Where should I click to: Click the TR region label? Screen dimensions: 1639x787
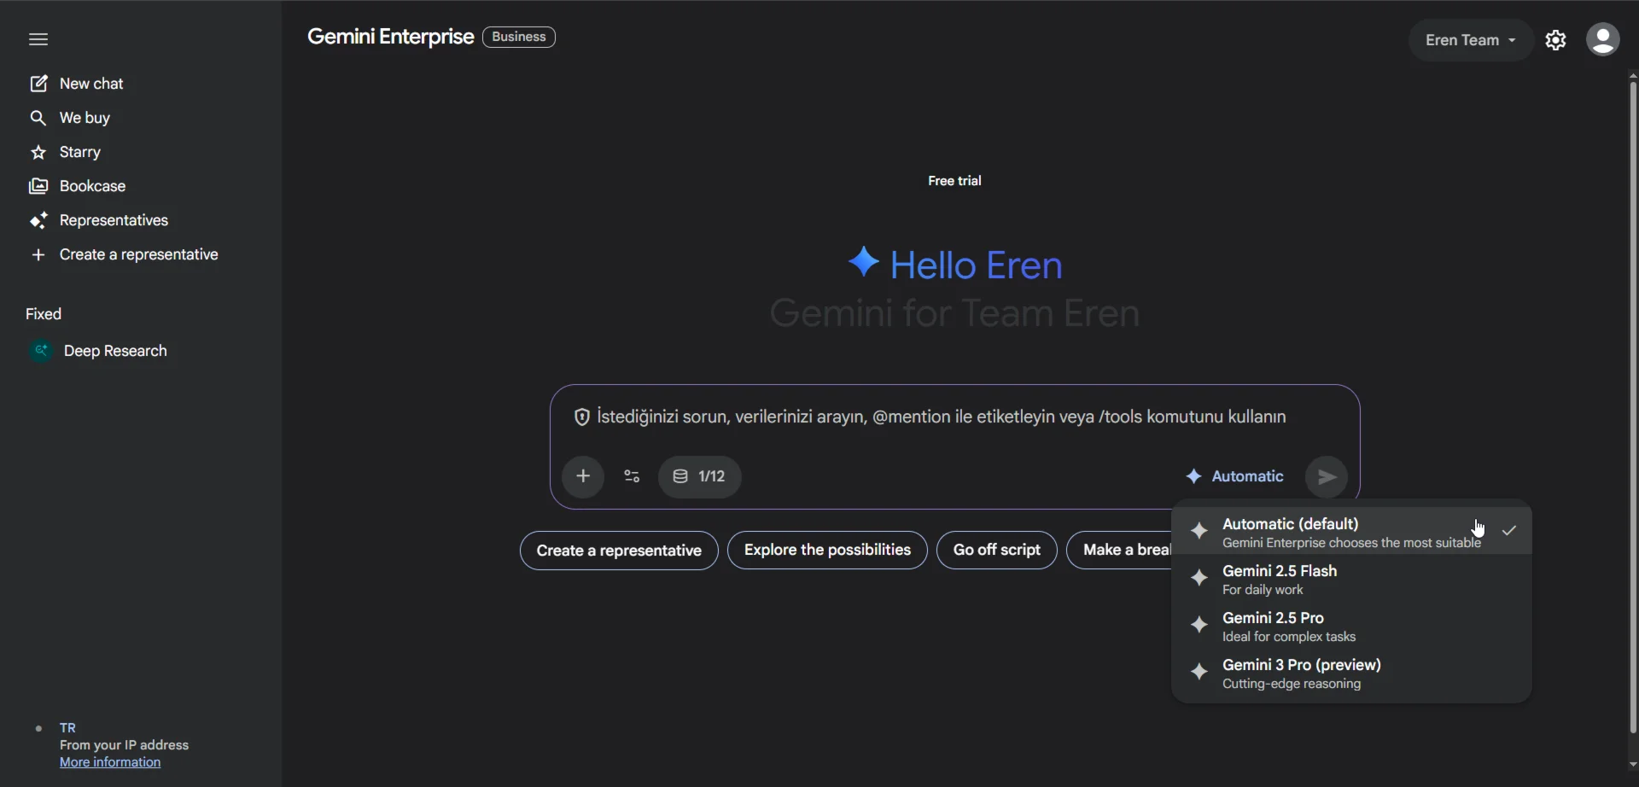click(x=68, y=728)
